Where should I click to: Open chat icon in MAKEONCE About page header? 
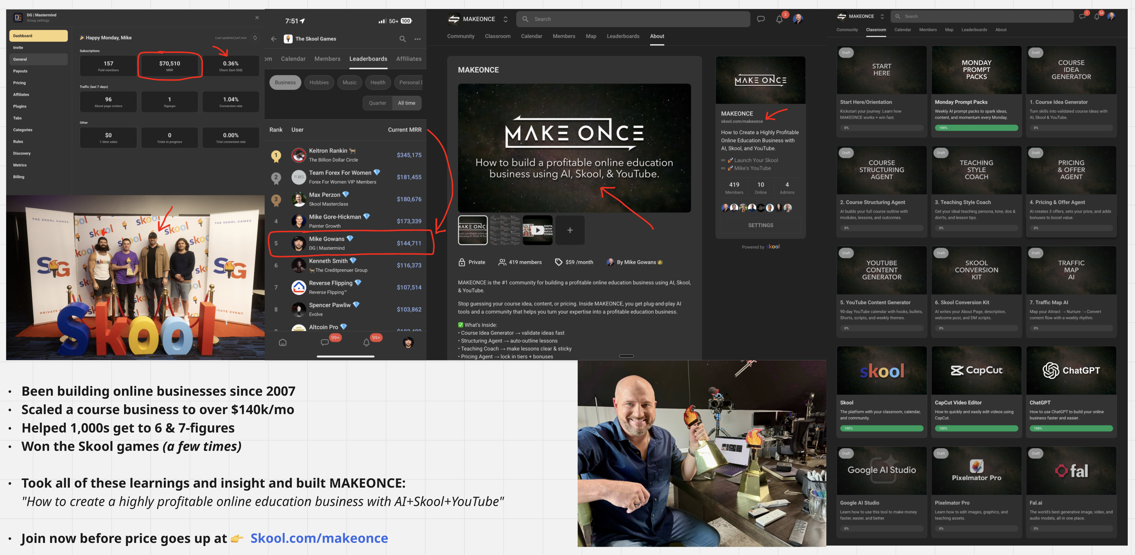click(x=760, y=19)
